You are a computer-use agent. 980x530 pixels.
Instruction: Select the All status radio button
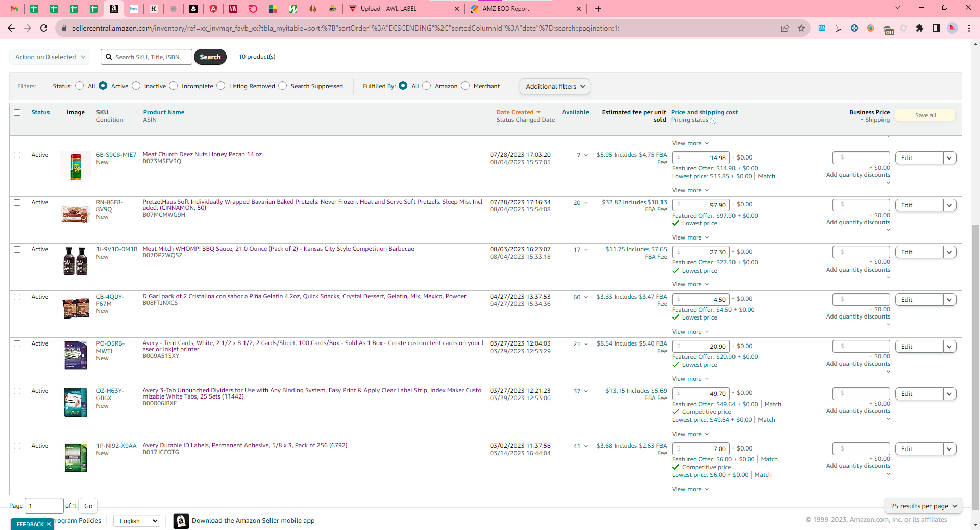coord(79,86)
